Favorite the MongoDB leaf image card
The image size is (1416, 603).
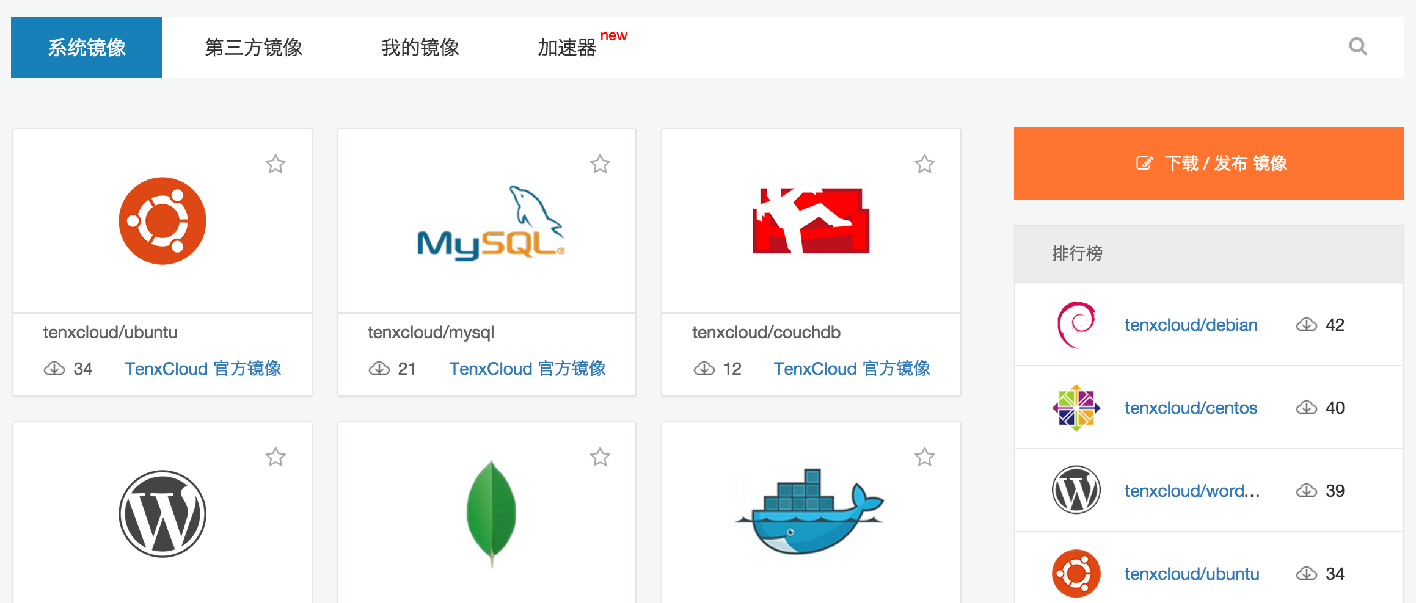pos(600,457)
